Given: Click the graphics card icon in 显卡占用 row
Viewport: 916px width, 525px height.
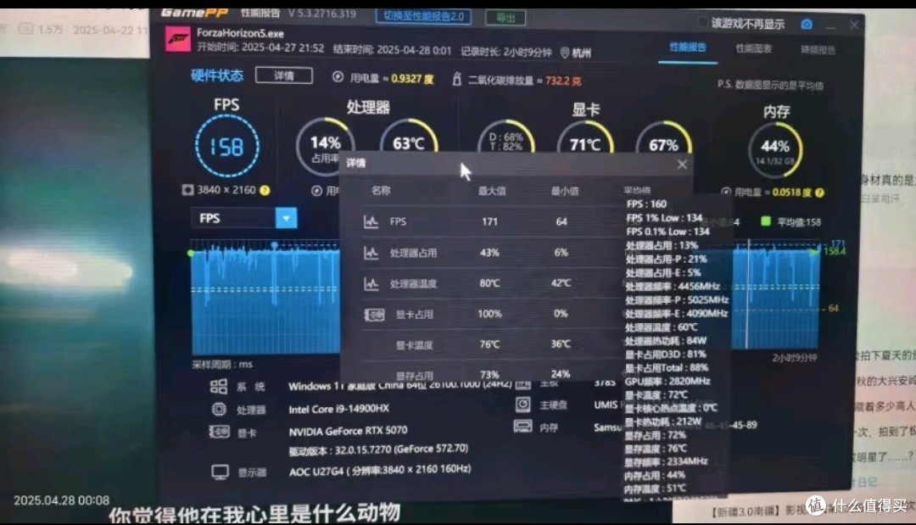Looking at the screenshot, I should [374, 315].
